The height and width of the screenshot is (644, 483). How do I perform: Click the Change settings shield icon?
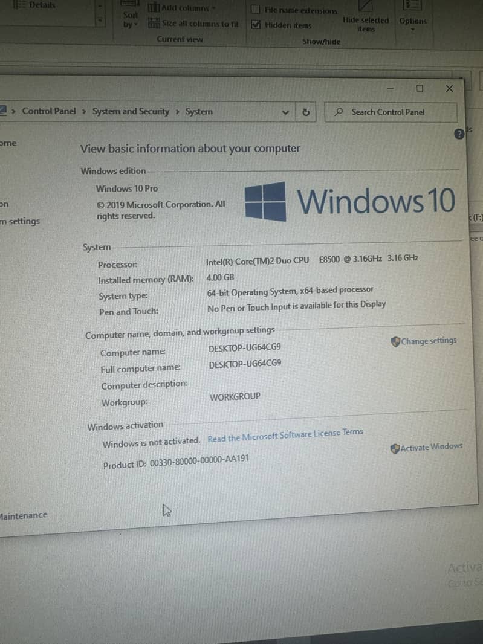[x=395, y=342]
